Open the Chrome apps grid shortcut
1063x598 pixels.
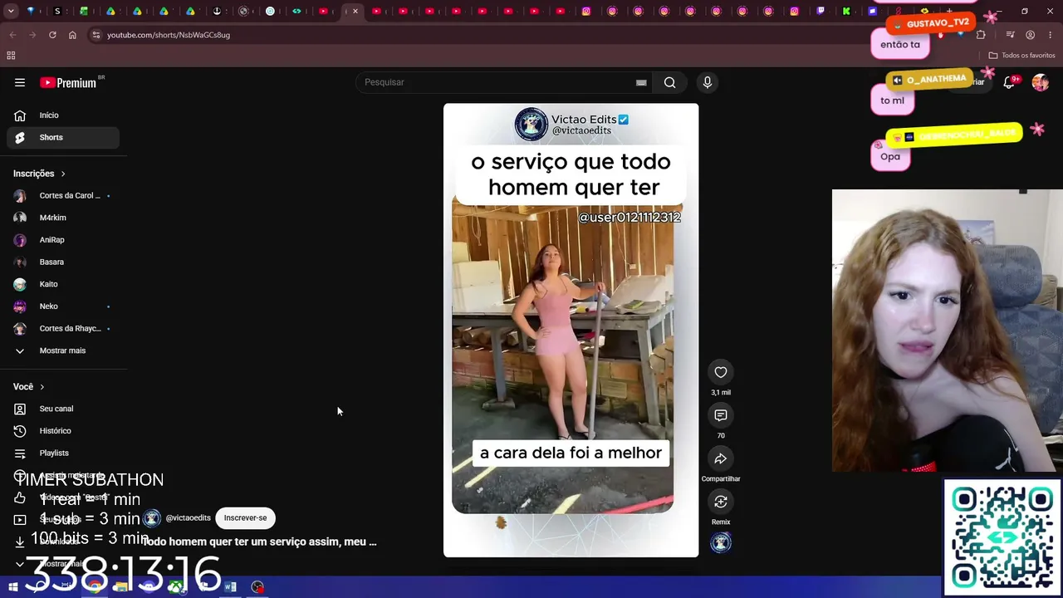click(x=11, y=56)
